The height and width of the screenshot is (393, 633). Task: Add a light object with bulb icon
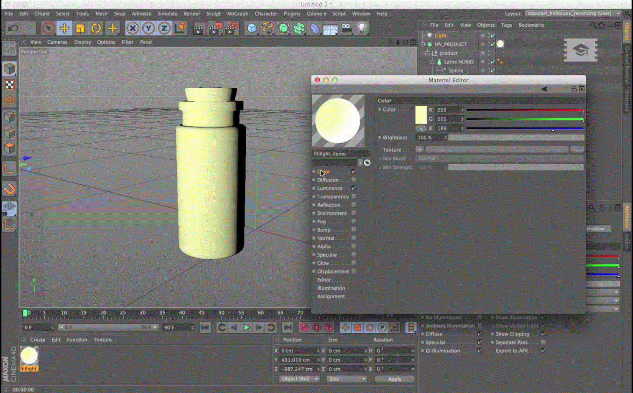point(361,29)
